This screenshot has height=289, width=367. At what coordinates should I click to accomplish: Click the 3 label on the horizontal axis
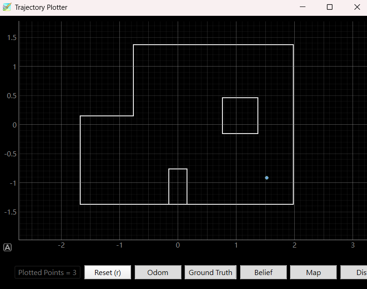click(x=353, y=245)
